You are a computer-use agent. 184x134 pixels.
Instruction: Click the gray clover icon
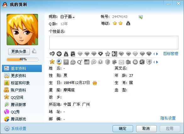(x=114, y=62)
